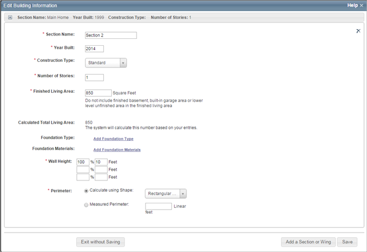This screenshot has height=252, width=367.
Task: Click the Number of Stories field
Action: point(94,77)
